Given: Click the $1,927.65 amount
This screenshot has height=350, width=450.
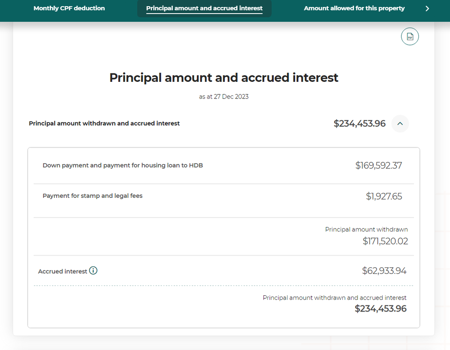Looking at the screenshot, I should pyautogui.click(x=384, y=196).
